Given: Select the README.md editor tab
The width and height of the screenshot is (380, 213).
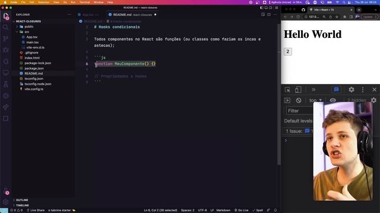Looking at the screenshot, I should click(x=132, y=15).
